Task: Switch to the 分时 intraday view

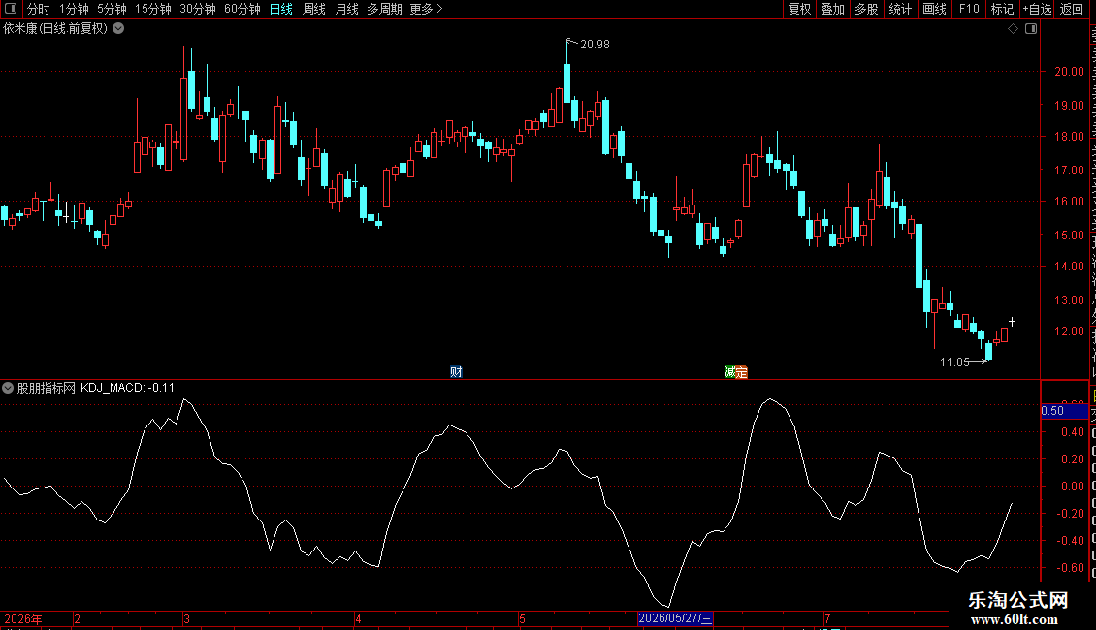Action: pos(39,9)
